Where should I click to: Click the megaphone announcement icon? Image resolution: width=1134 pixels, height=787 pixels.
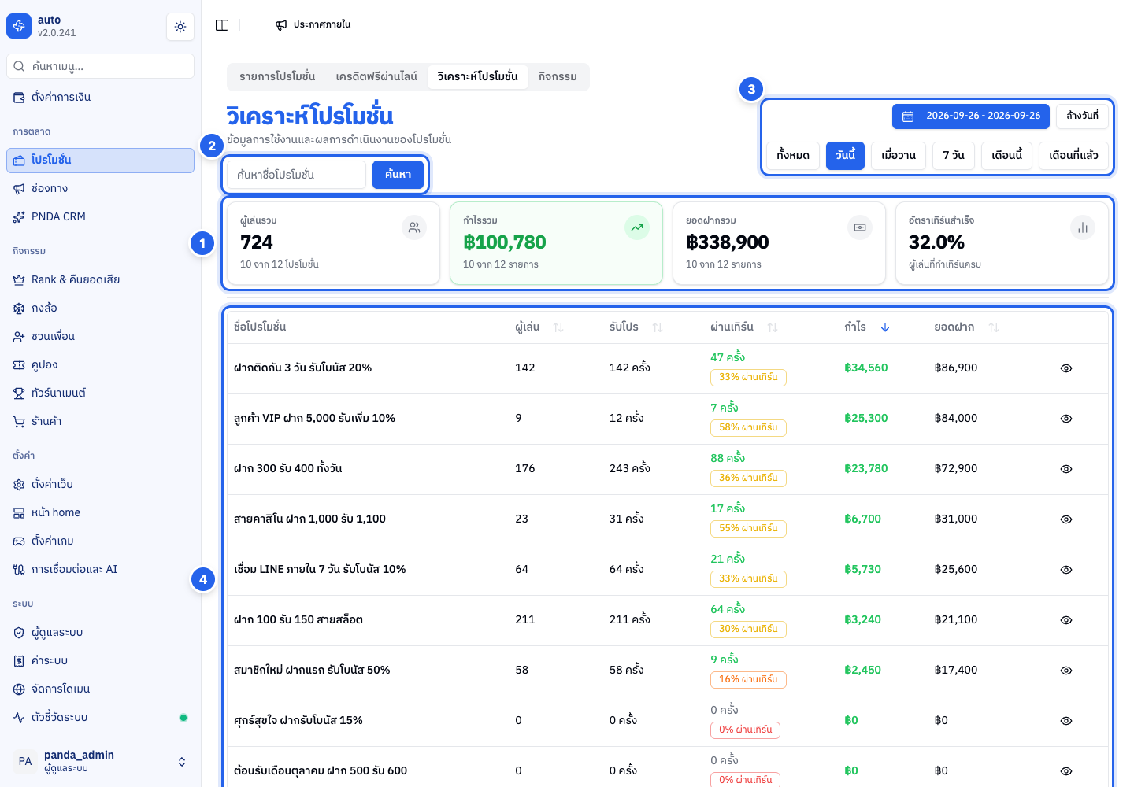pyautogui.click(x=281, y=25)
